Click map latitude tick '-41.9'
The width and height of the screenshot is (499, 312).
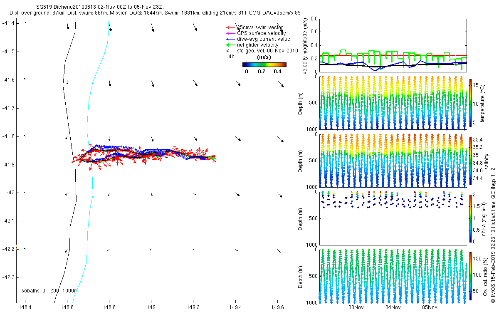(x=9, y=165)
